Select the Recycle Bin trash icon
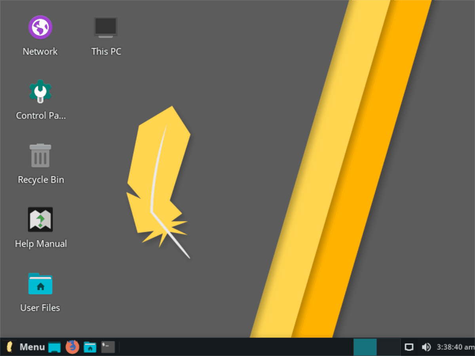Viewport: 475px width, 356px height. pos(40,155)
